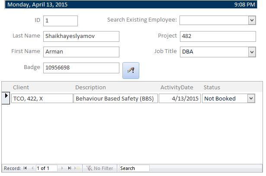This screenshot has width=266, height=176.
Task: Click the ID field
Action: pyautogui.click(x=61, y=21)
